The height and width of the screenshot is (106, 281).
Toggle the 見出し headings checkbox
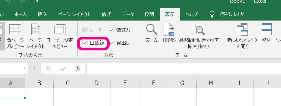point(111,43)
